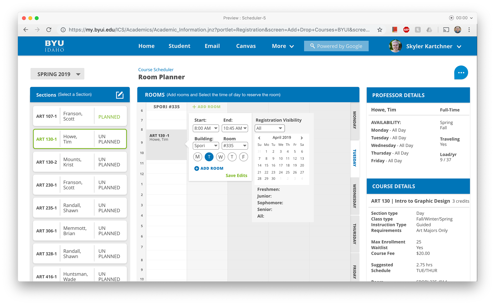The image size is (495, 305).
Task: Open the Student menu item
Action: 179,46
